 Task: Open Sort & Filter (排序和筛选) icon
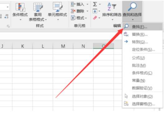coord(112,7)
